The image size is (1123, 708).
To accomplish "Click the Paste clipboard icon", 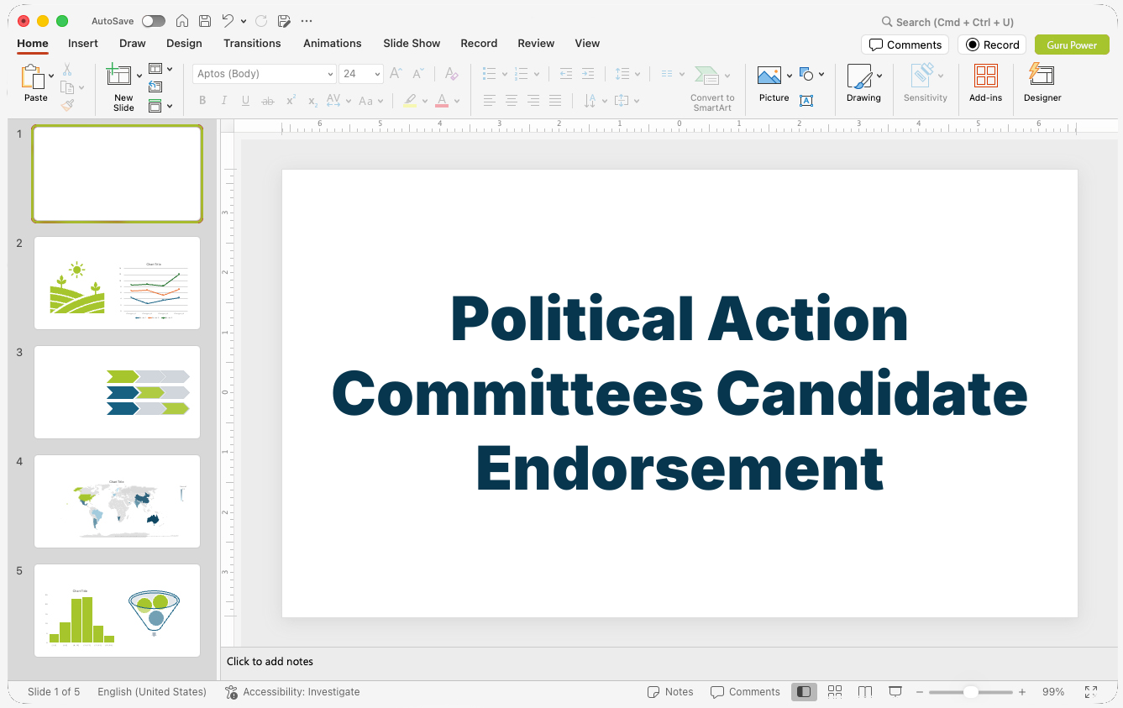I will point(34,77).
